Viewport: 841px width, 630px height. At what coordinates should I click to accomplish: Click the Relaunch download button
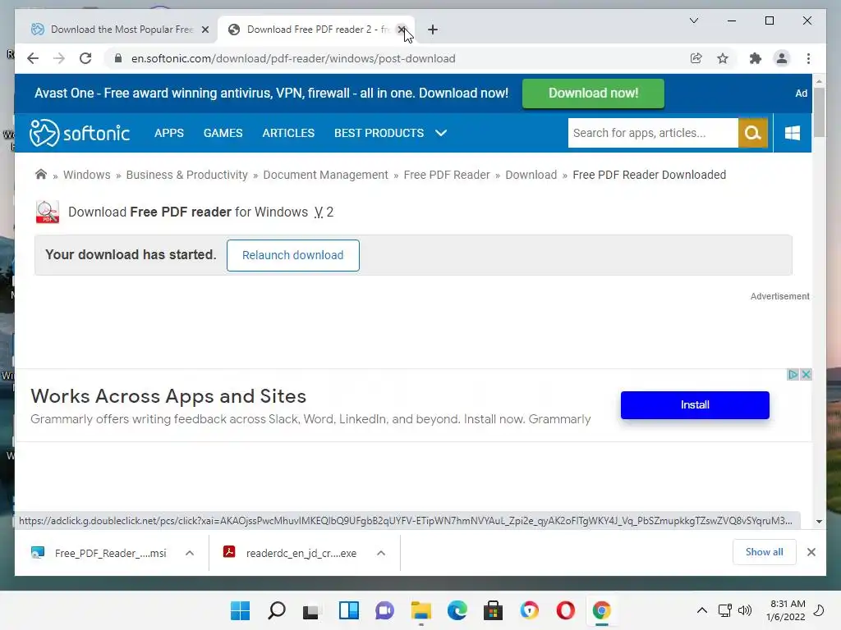293,255
